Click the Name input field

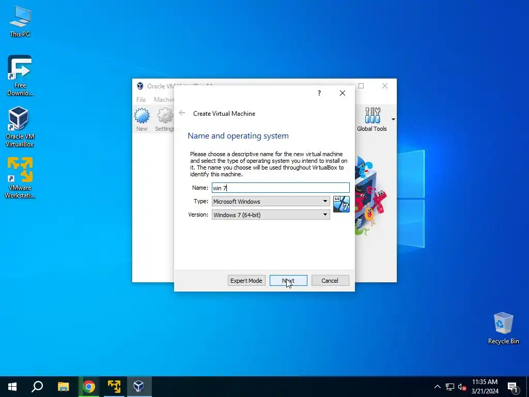[x=281, y=188]
